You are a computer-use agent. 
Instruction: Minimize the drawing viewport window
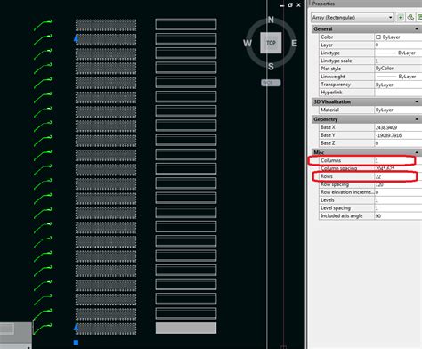(x=282, y=5)
